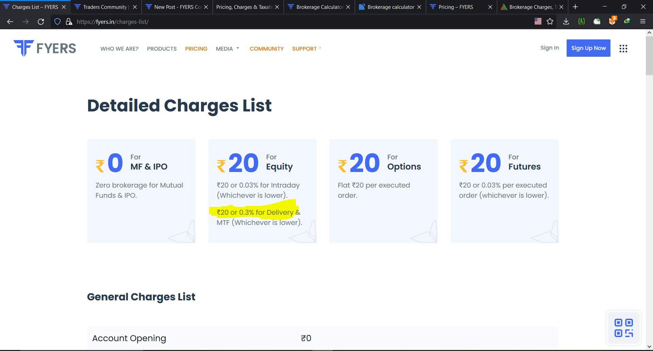Screen dimensions: 653x351
Task: Switch to Traders Community tab
Action: (x=104, y=7)
